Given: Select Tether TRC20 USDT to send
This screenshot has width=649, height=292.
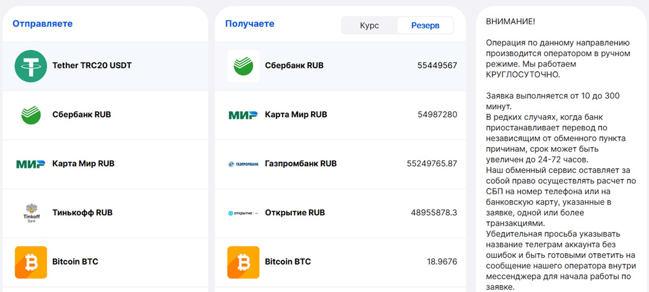Looking at the screenshot, I should 92,66.
